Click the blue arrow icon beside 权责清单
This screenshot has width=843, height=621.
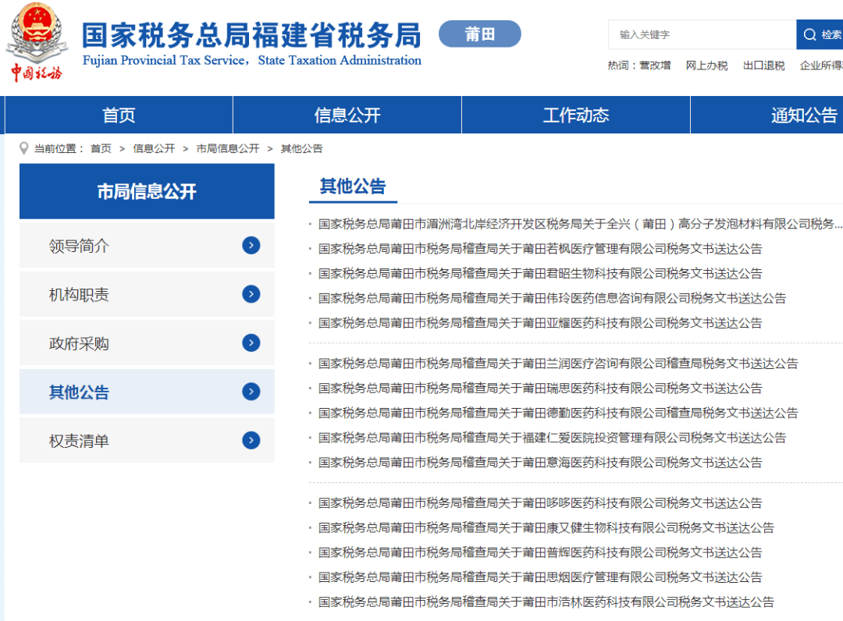[x=251, y=440]
